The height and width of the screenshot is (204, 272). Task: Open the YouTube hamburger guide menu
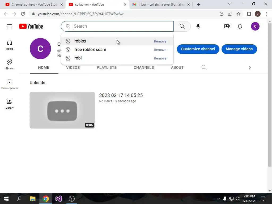point(10,26)
